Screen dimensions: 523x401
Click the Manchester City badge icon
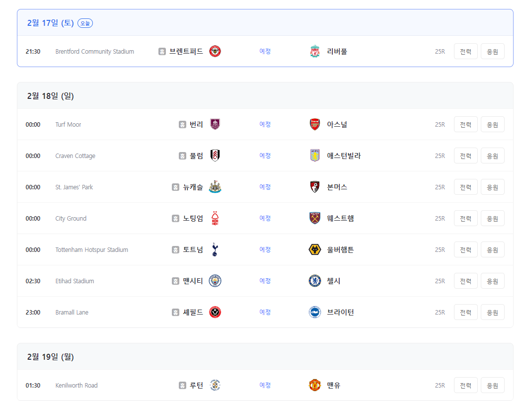217,281
